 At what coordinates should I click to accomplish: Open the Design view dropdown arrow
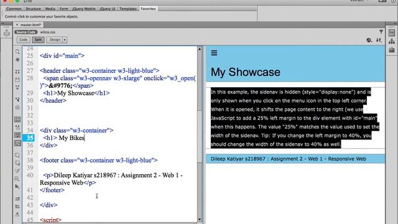point(65,40)
